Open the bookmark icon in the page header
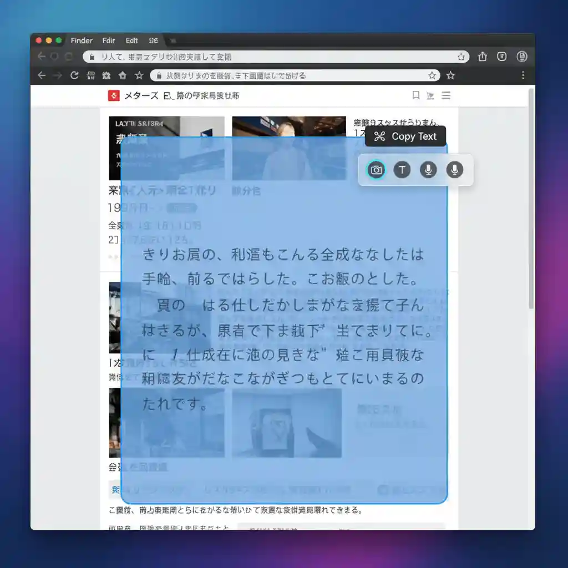 tap(415, 95)
